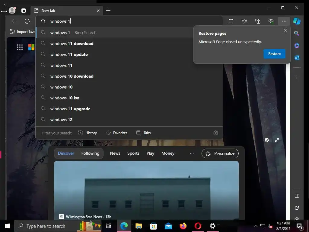Expand the background with arrows icon
The image size is (309, 232).
click(x=277, y=140)
